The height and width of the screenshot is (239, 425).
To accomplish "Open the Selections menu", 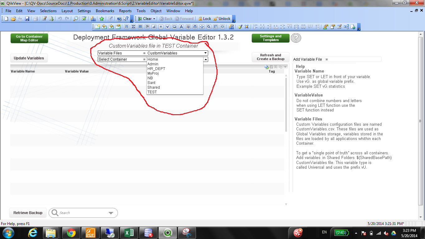I will point(48,11).
